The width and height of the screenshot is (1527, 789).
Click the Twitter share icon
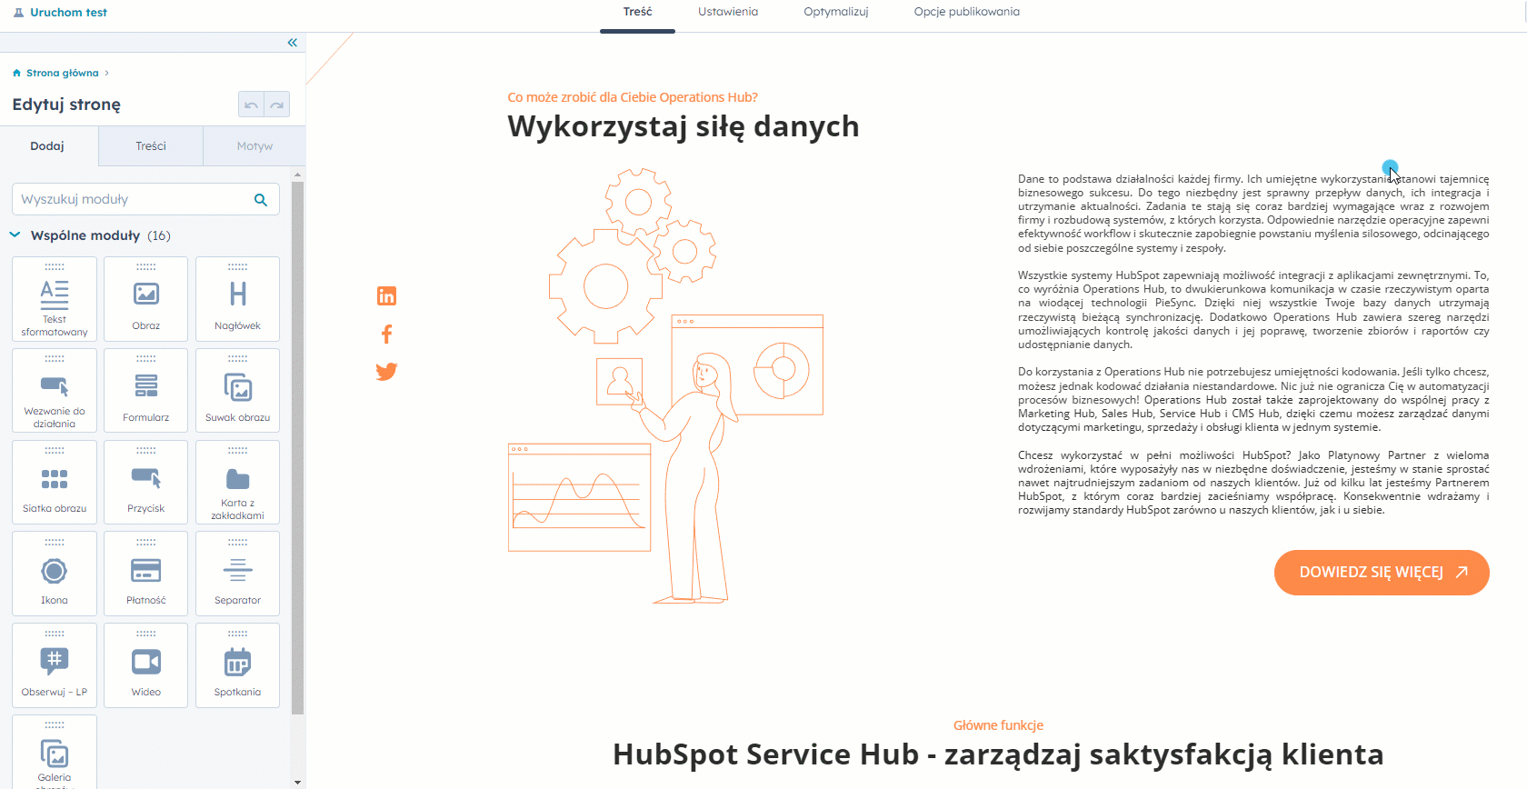tap(386, 372)
